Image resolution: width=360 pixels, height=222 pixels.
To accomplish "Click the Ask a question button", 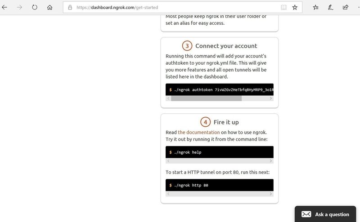I will click(x=325, y=214).
